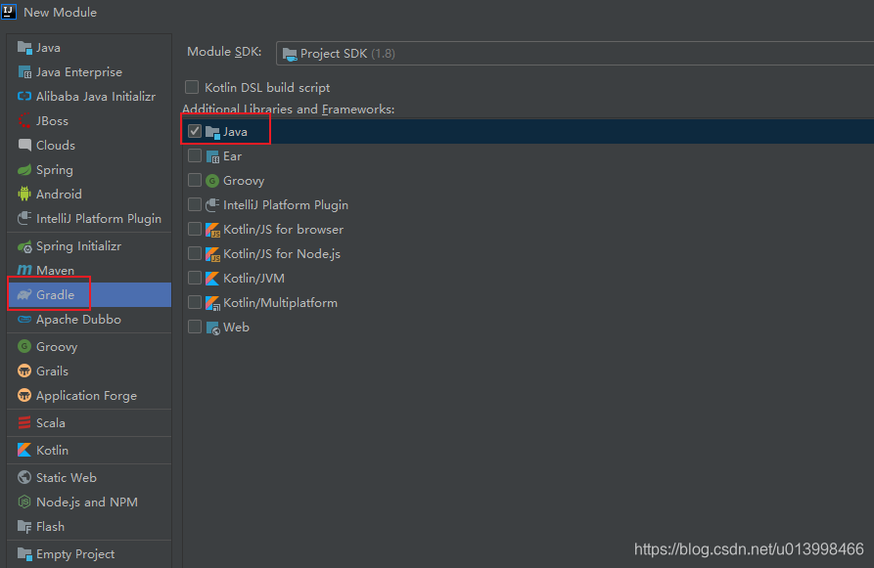The height and width of the screenshot is (568, 874).
Task: Check the Ear framework checkbox
Action: pos(195,155)
